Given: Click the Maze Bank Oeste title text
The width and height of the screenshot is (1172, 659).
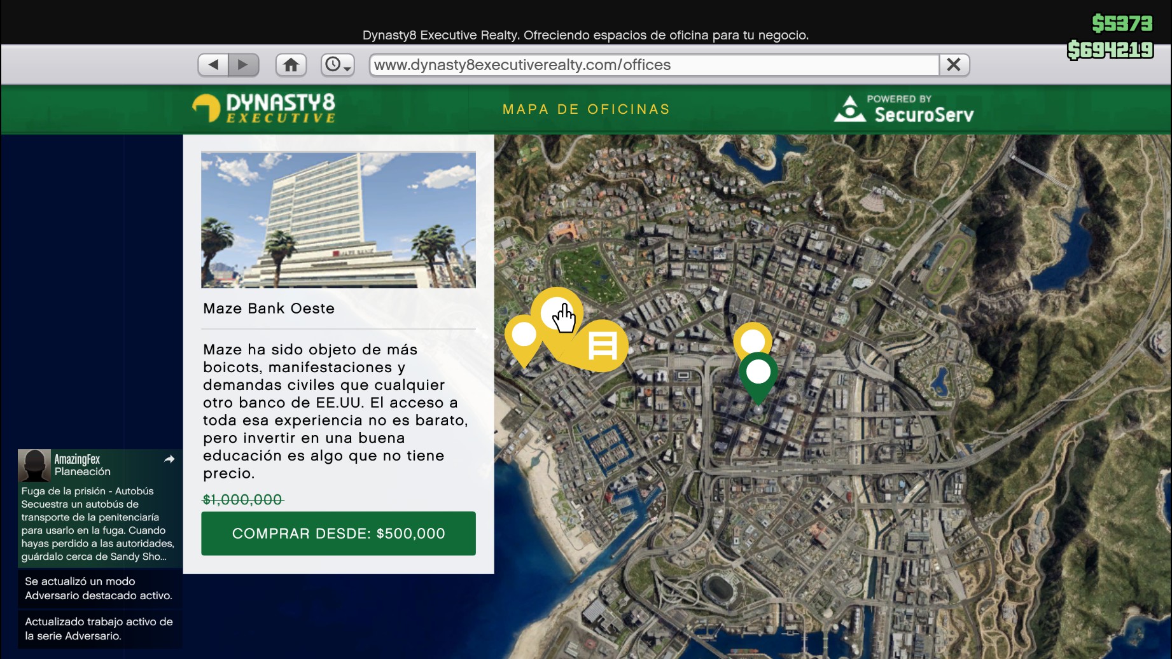Looking at the screenshot, I should (269, 309).
